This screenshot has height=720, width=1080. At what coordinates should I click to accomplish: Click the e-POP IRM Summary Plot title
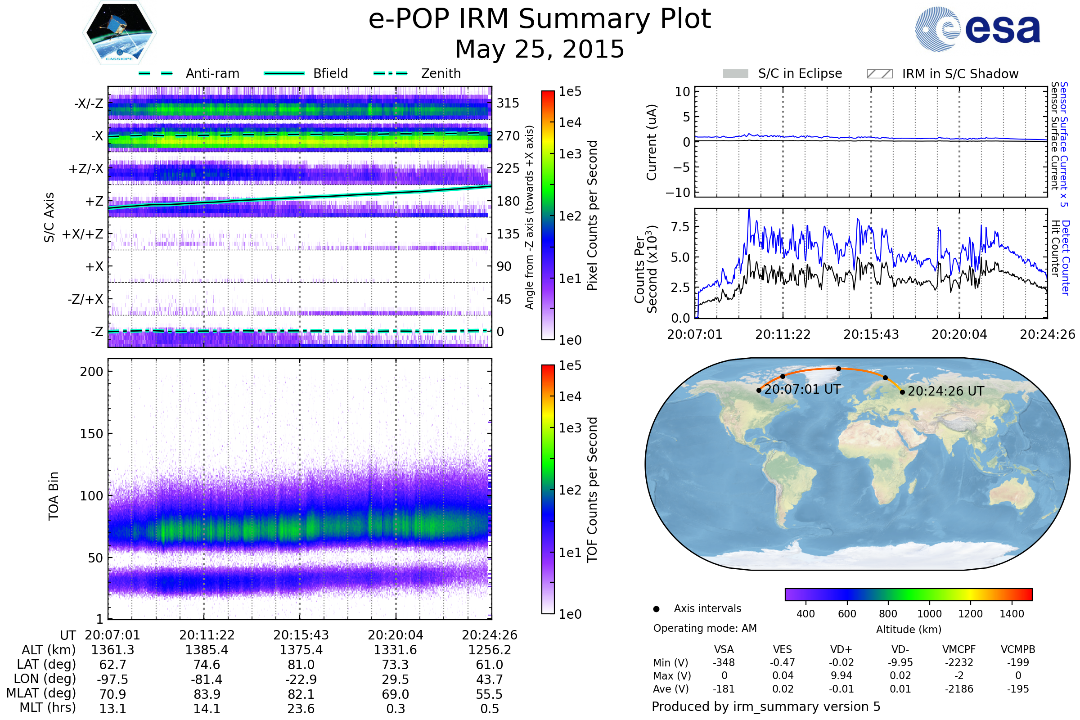[x=540, y=19]
